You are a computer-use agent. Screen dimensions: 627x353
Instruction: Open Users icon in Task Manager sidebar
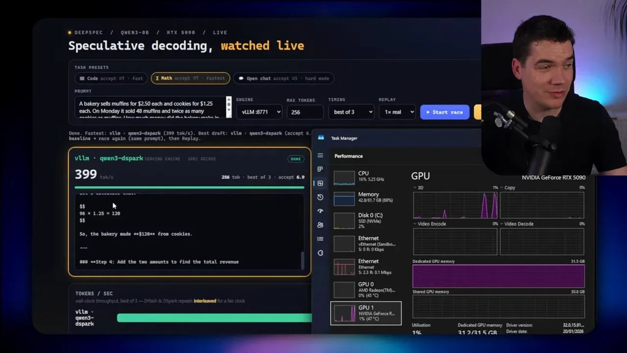click(x=320, y=225)
